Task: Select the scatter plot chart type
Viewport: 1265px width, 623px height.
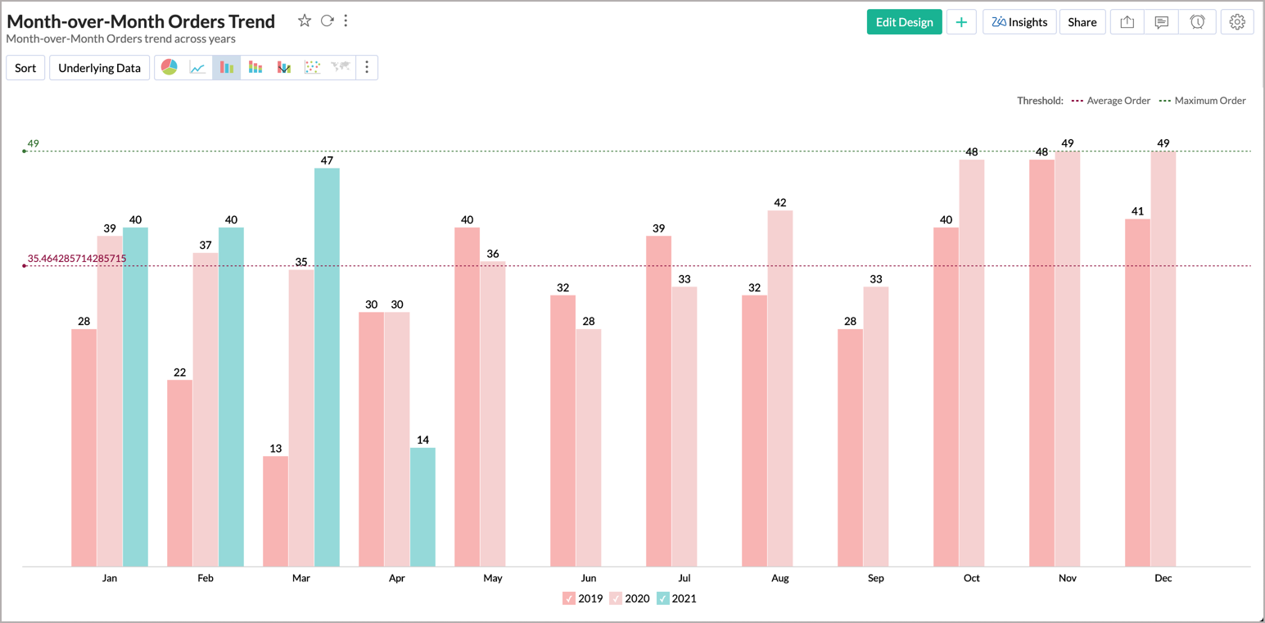Action: (x=314, y=67)
